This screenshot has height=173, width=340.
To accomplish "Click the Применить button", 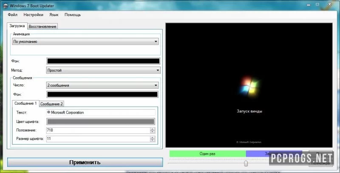I will click(85, 162).
